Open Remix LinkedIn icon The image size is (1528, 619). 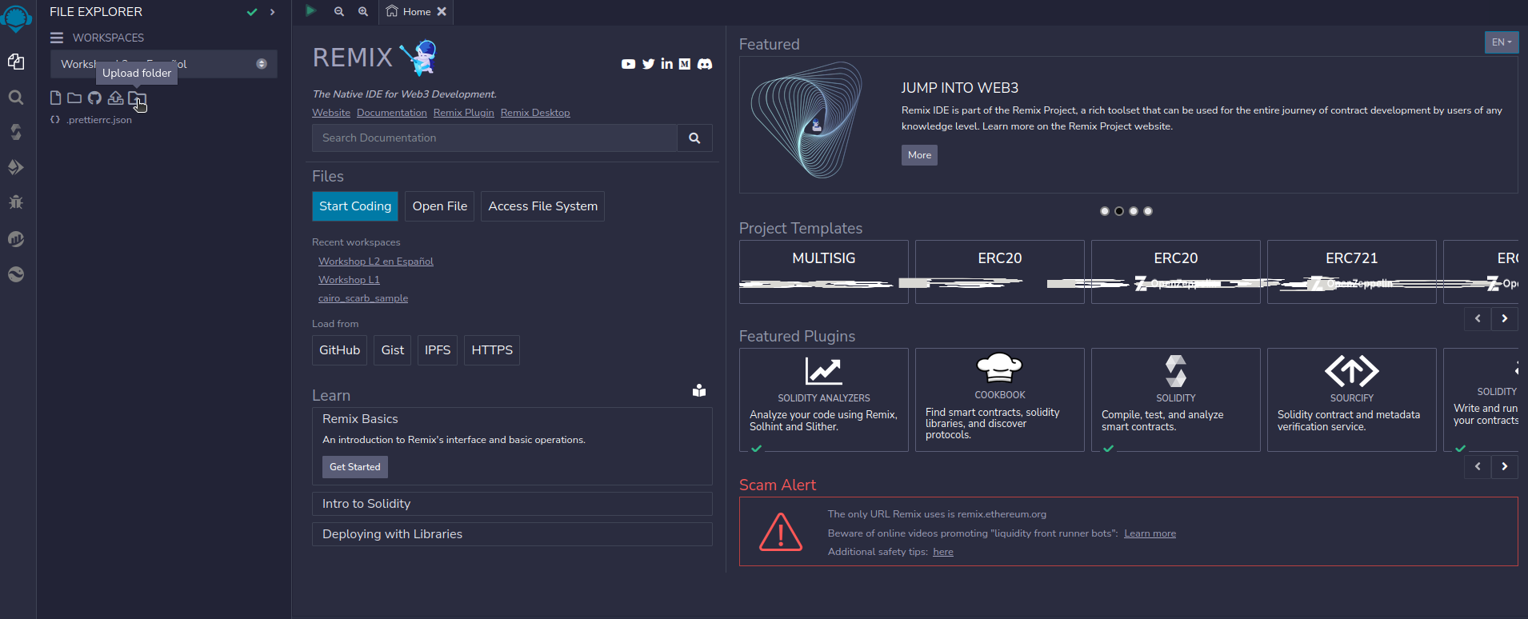coord(666,64)
